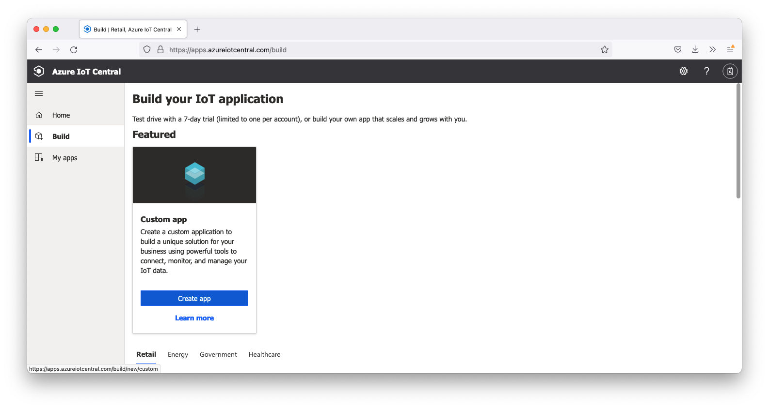Go to Home in sidebar
This screenshot has height=409, width=769.
click(x=61, y=115)
